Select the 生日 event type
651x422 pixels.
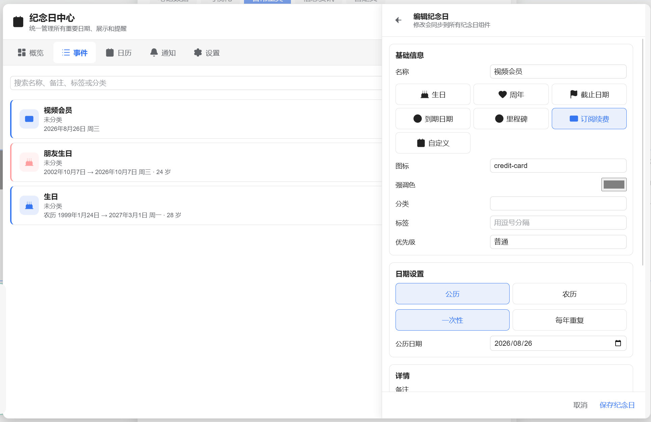433,94
